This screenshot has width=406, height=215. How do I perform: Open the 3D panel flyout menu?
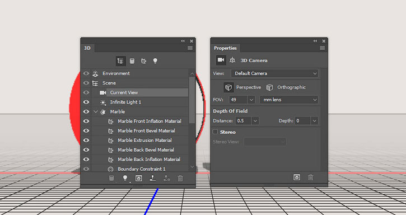coord(190,48)
